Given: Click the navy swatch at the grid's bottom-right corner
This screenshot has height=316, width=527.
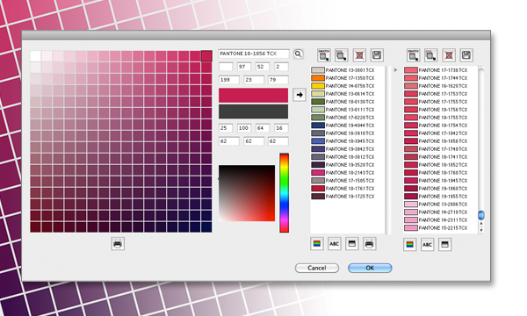Looking at the screenshot, I should coord(206,226).
